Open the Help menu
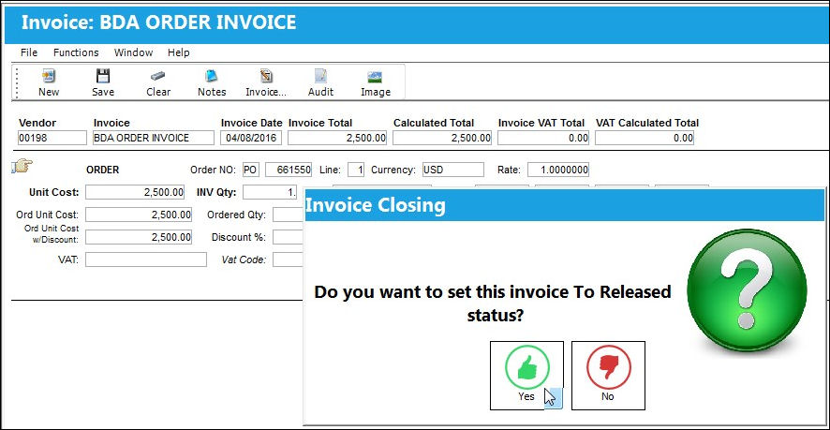The image size is (830, 430). pyautogui.click(x=178, y=52)
